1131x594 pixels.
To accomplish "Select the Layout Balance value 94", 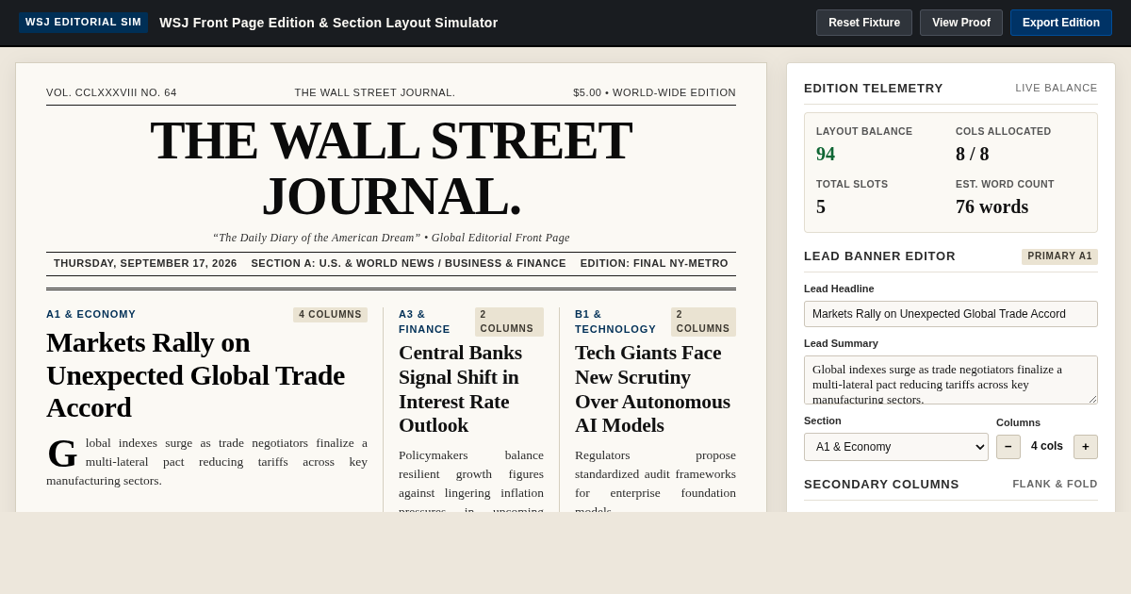I will pos(826,154).
